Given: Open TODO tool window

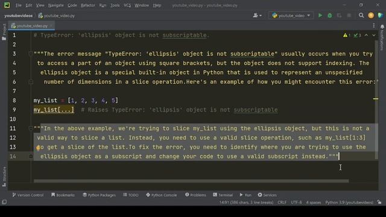Looking at the screenshot, I should [131, 195].
